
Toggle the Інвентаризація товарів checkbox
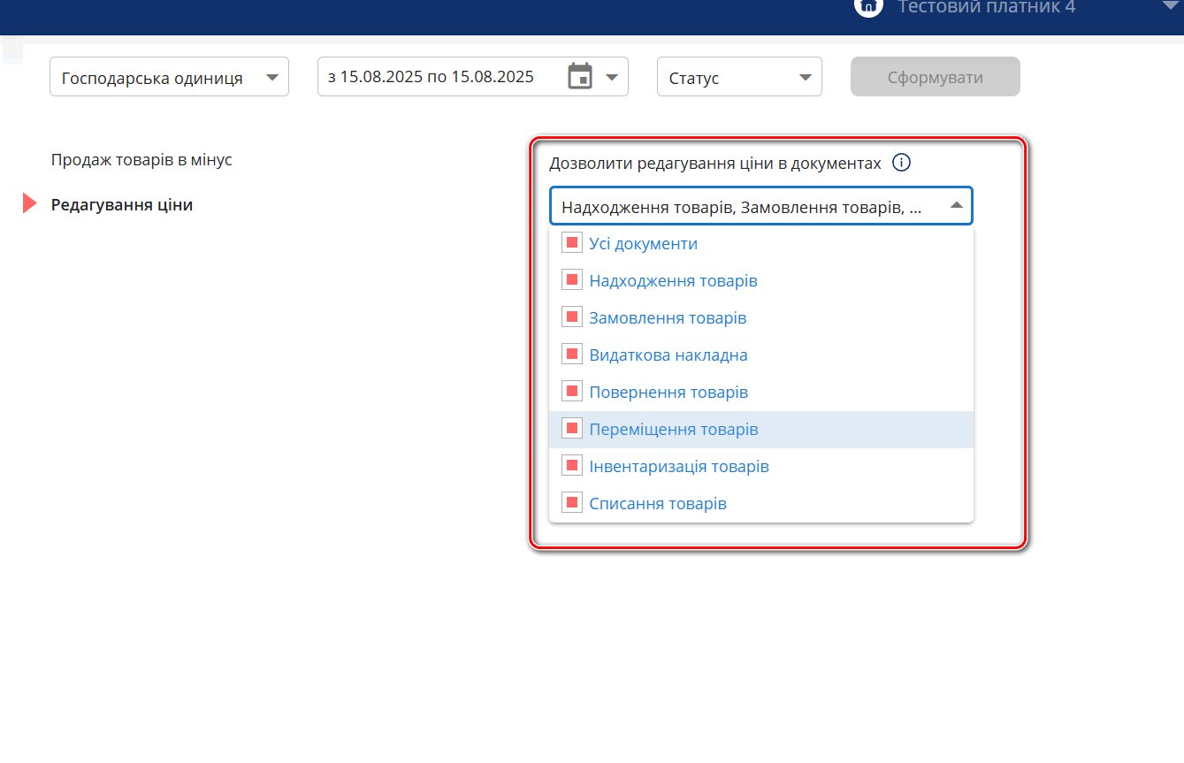pyautogui.click(x=571, y=466)
